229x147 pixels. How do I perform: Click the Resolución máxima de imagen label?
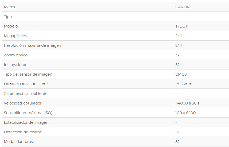(32, 46)
